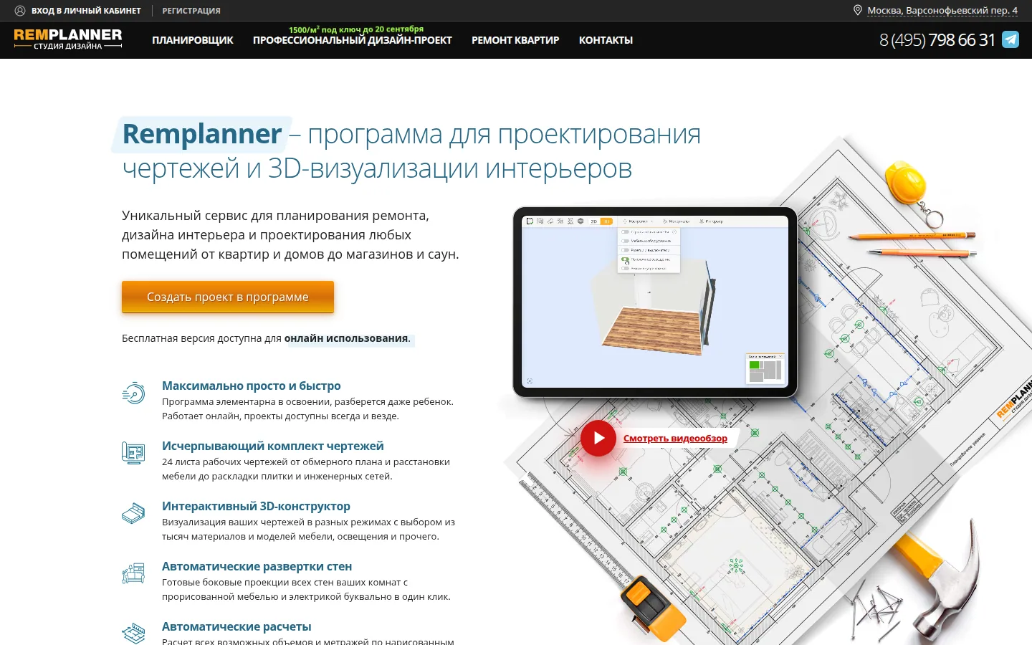
Task: Click heading Автоматические развертки стен
Action: pyautogui.click(x=257, y=566)
